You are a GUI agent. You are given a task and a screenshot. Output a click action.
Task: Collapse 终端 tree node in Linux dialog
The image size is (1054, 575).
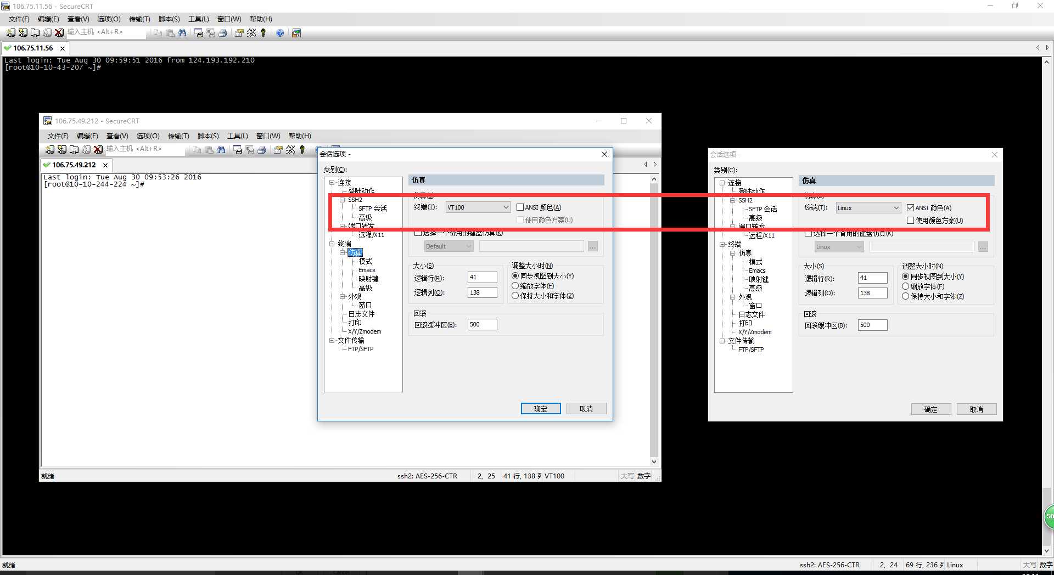[722, 244]
